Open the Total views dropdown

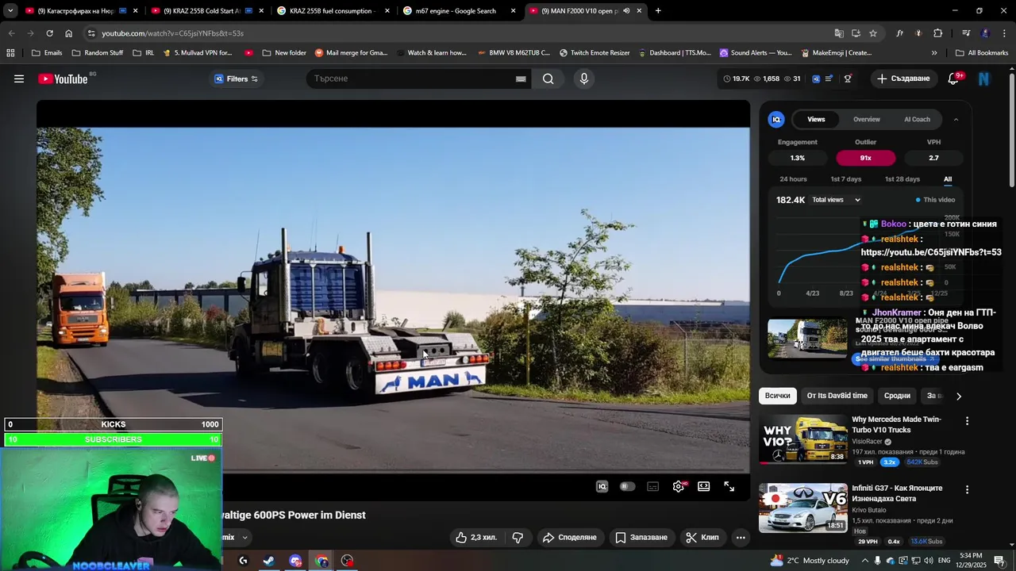[836, 200]
